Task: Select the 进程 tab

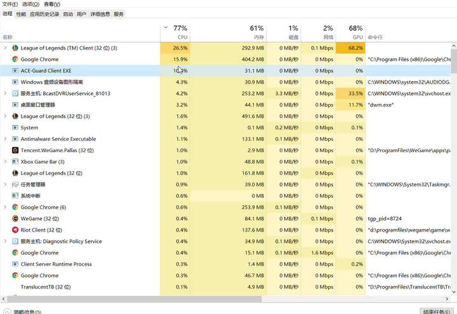Action: [x=8, y=14]
